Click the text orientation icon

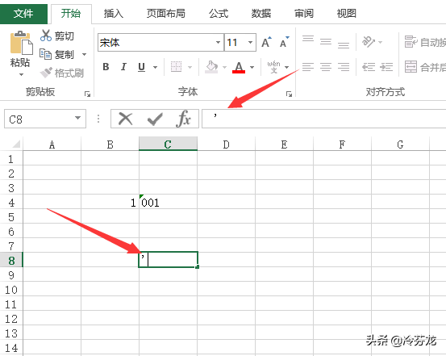click(369, 42)
